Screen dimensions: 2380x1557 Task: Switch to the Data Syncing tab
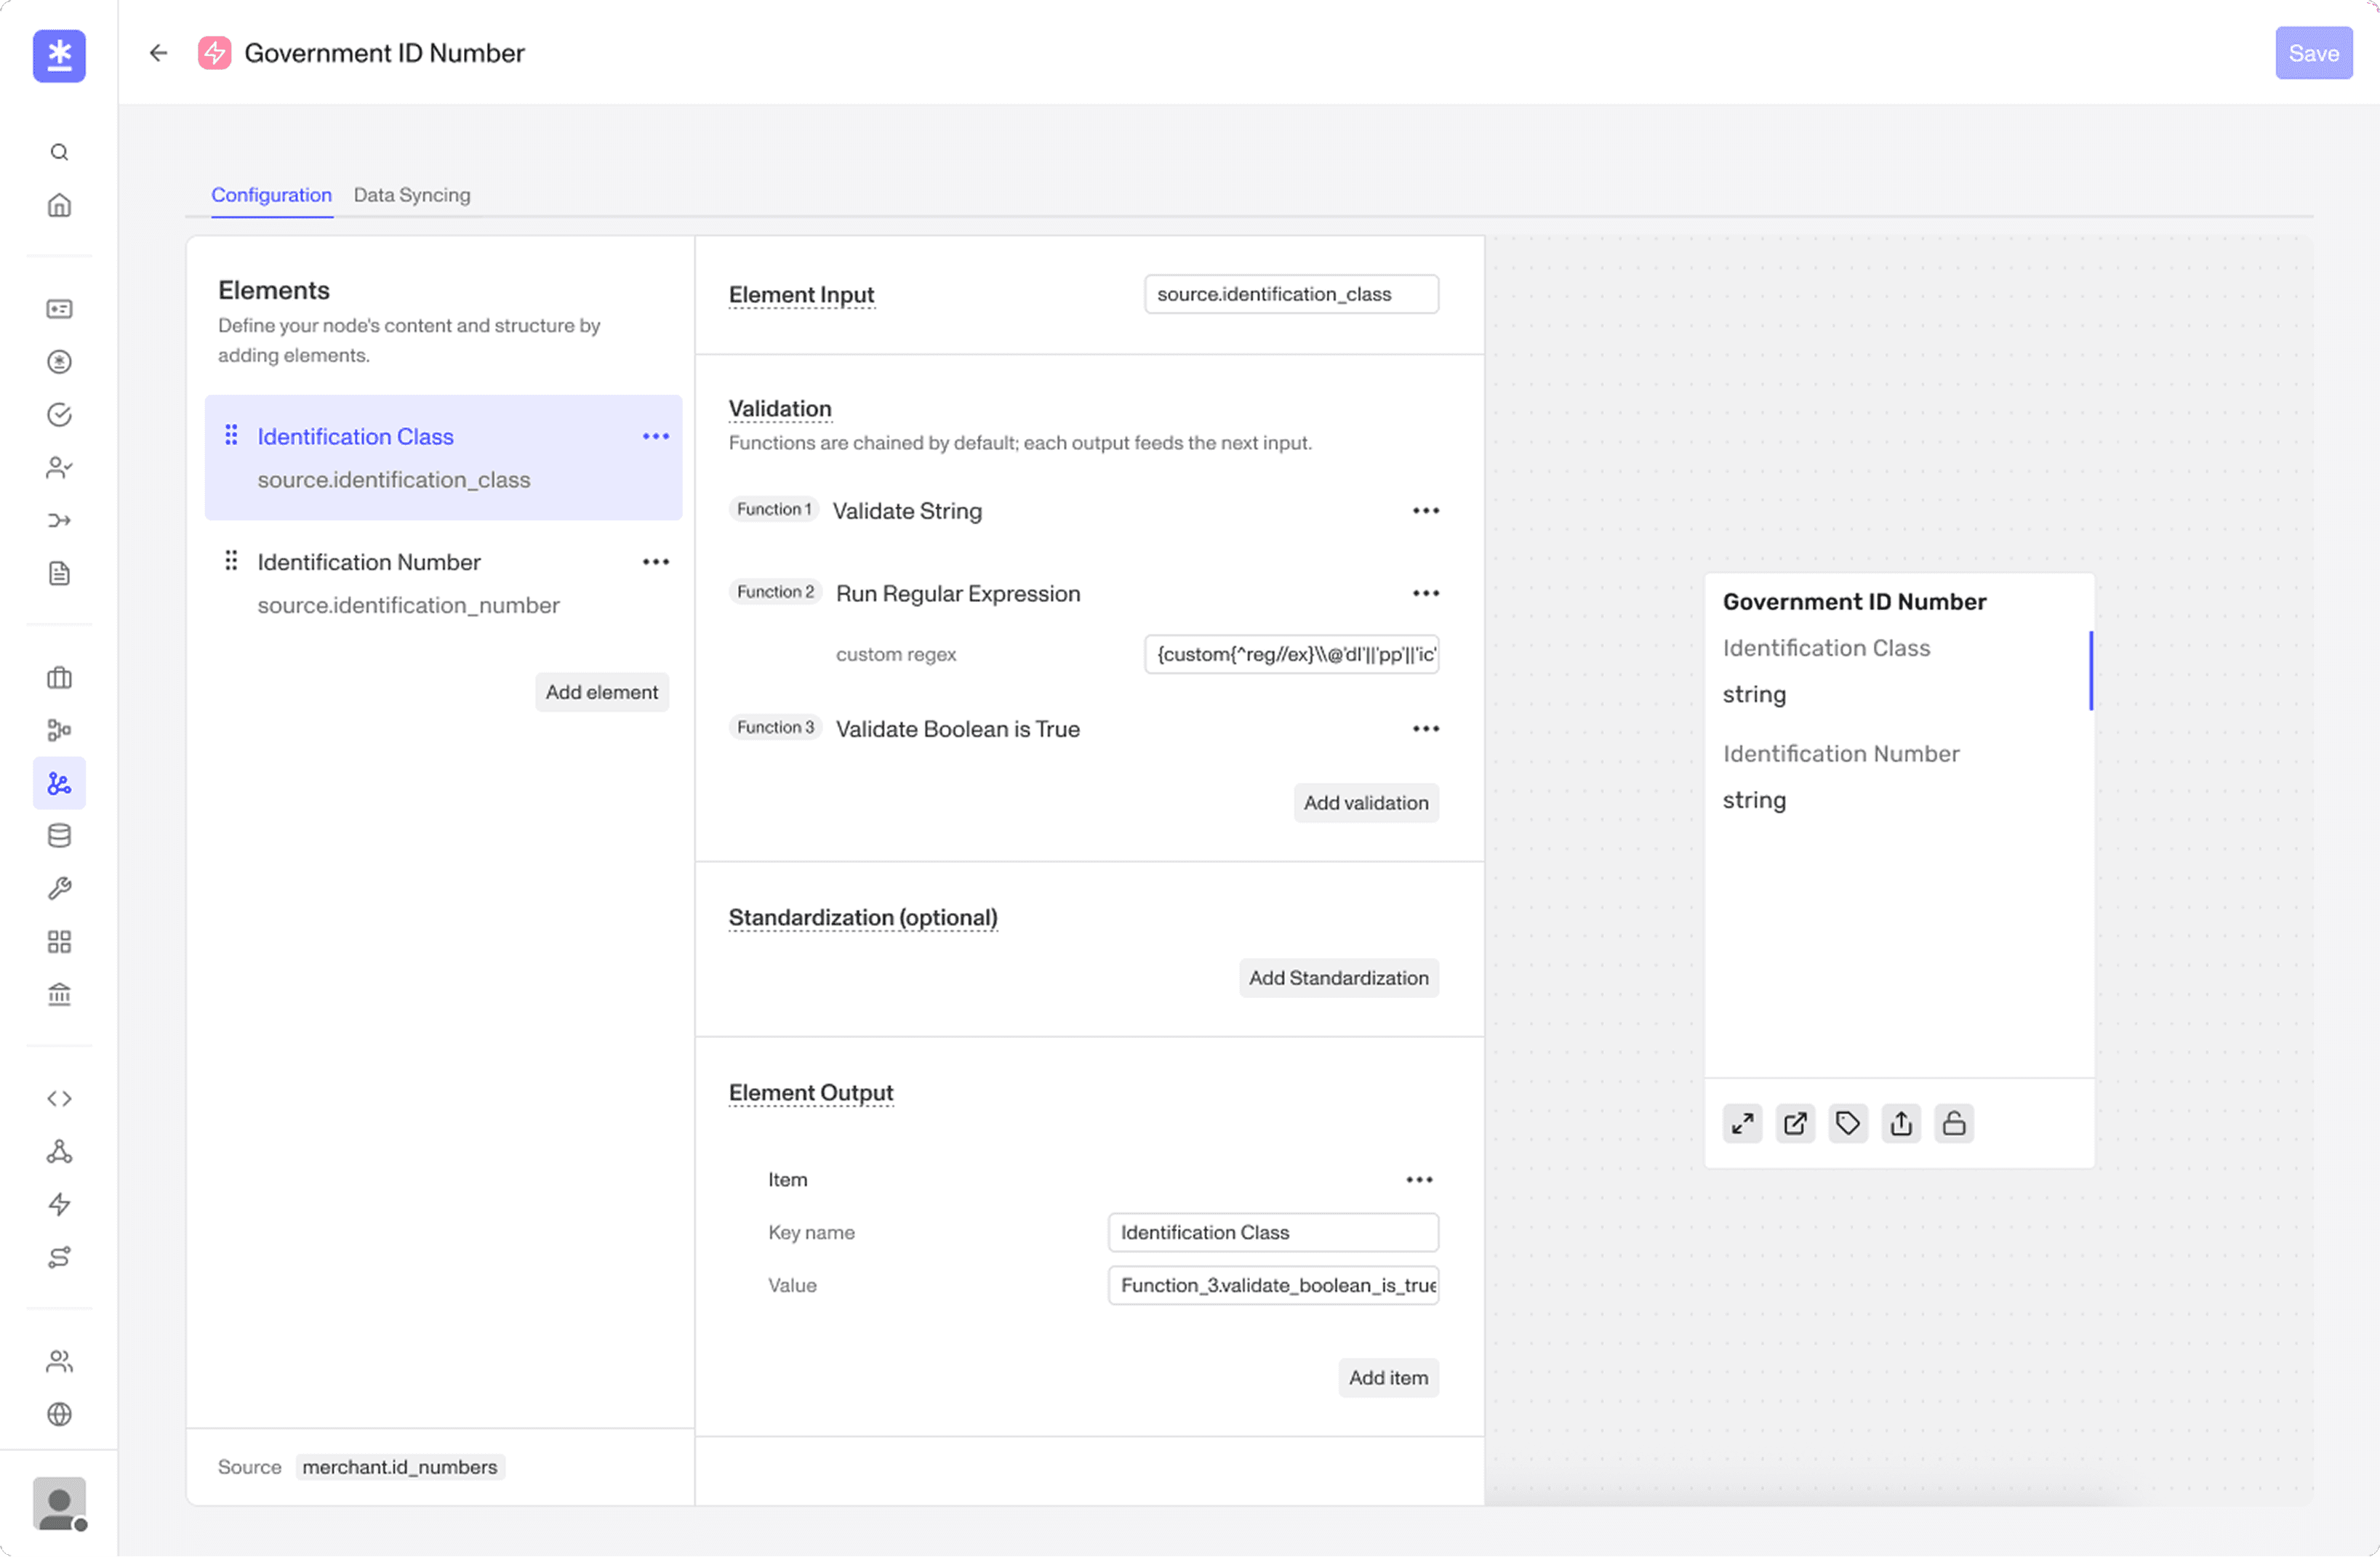tap(412, 195)
